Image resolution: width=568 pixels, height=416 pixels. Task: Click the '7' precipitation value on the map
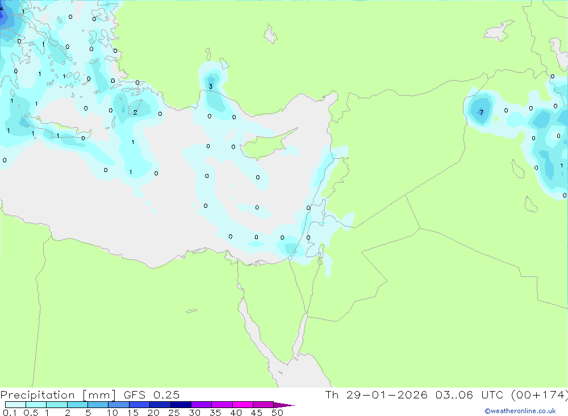pyautogui.click(x=482, y=112)
